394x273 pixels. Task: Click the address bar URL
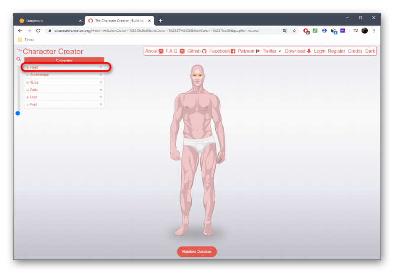(x=156, y=30)
